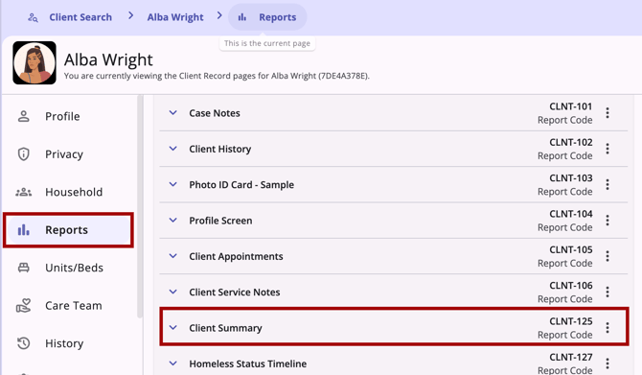The height and width of the screenshot is (375, 642).
Task: Click the bar chart icon in Reports breadcrumb
Action: pyautogui.click(x=242, y=17)
